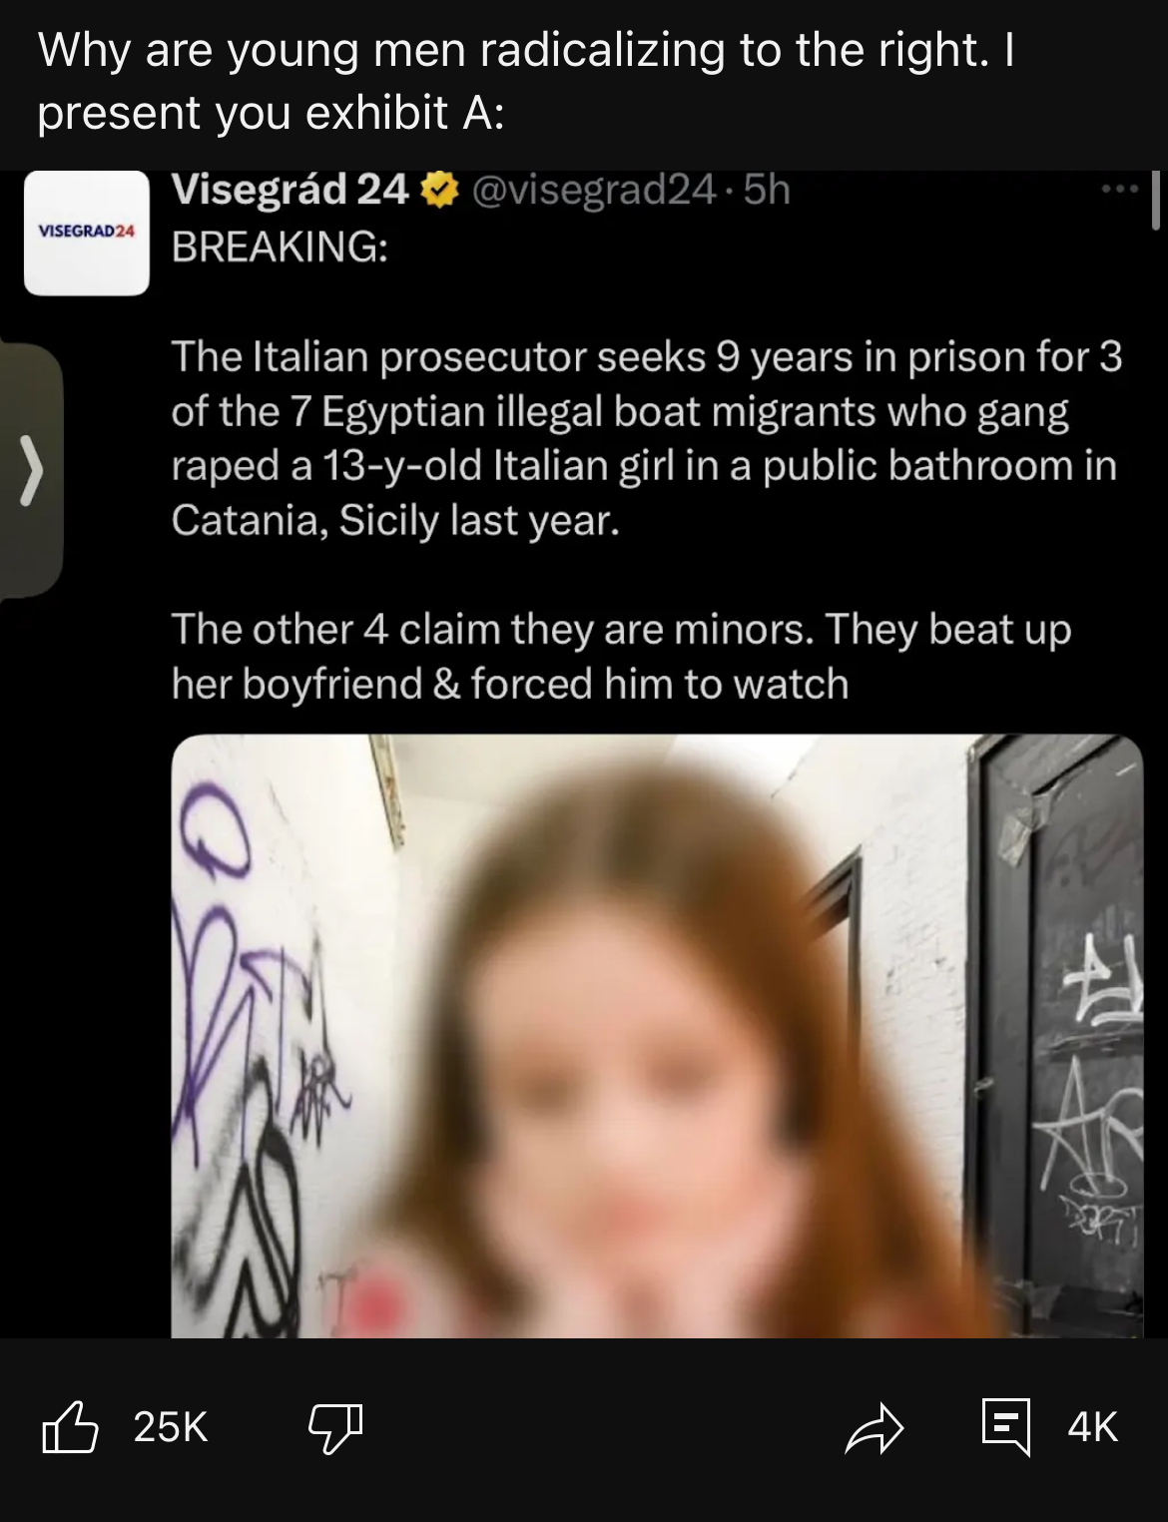The image size is (1168, 1522).
Task: Click the 5h timestamp on the tweet
Action: [767, 190]
